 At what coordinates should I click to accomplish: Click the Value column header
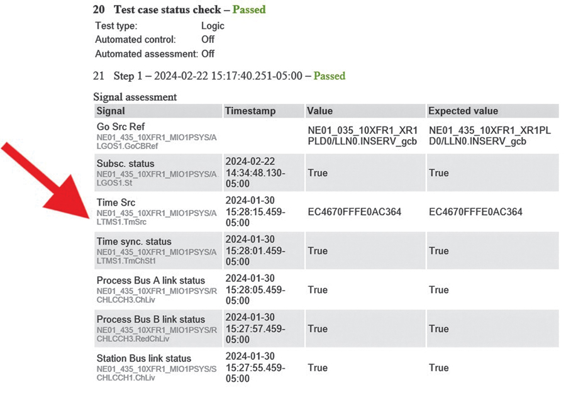tap(320, 111)
